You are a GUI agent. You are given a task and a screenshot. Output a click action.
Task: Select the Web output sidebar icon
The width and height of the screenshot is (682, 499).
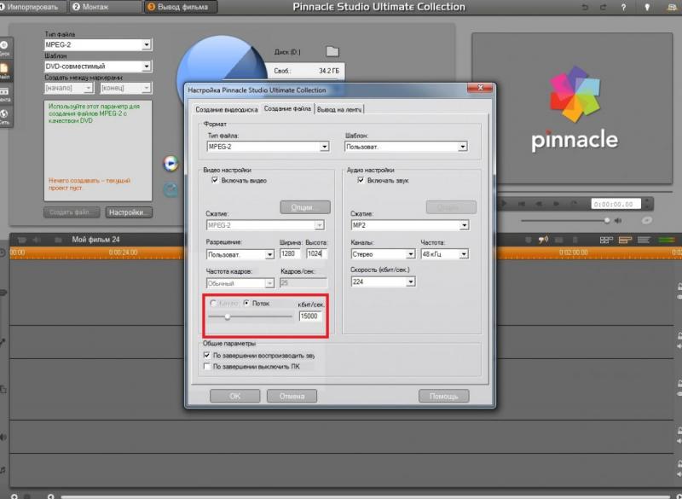pos(4,116)
